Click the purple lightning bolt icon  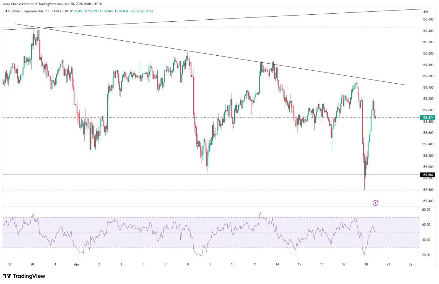tap(375, 203)
